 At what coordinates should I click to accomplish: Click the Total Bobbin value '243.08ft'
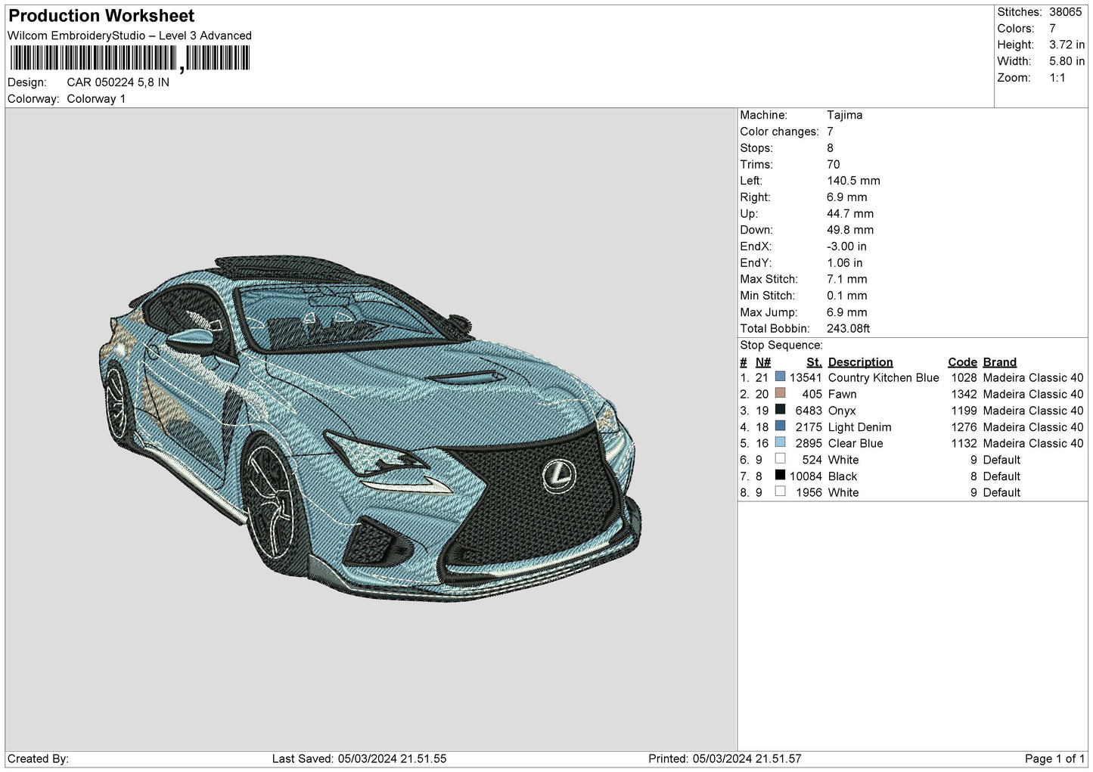pos(848,329)
